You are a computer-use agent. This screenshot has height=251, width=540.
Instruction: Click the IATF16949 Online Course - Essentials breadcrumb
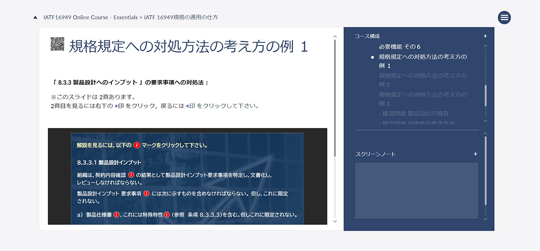click(90, 17)
